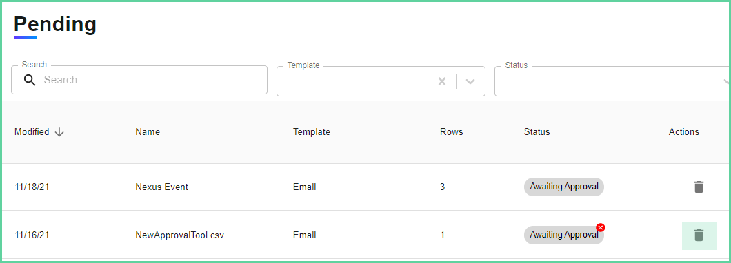Delete the Nexus Event row via trash icon
The image size is (731, 263).
(x=699, y=187)
